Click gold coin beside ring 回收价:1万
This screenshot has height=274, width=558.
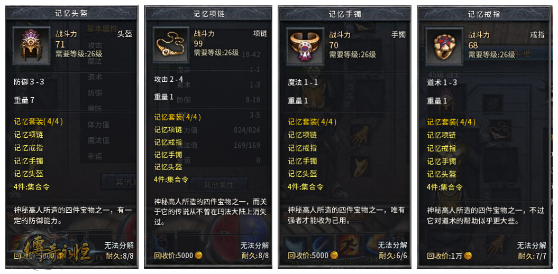click(x=468, y=256)
